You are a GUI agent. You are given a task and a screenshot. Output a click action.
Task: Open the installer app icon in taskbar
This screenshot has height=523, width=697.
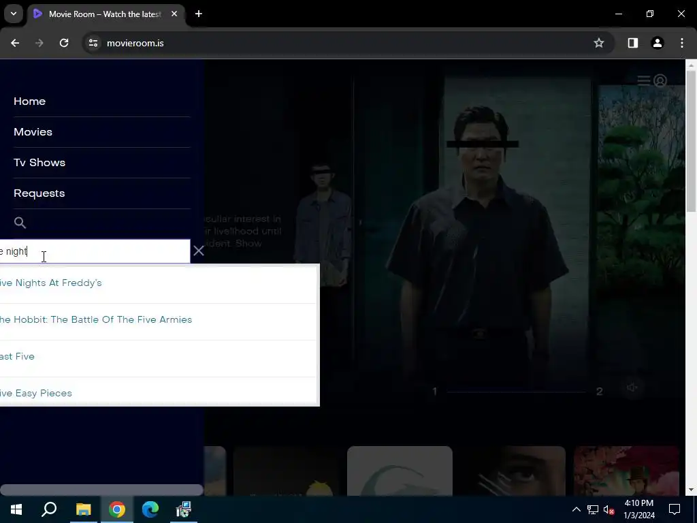tap(184, 509)
